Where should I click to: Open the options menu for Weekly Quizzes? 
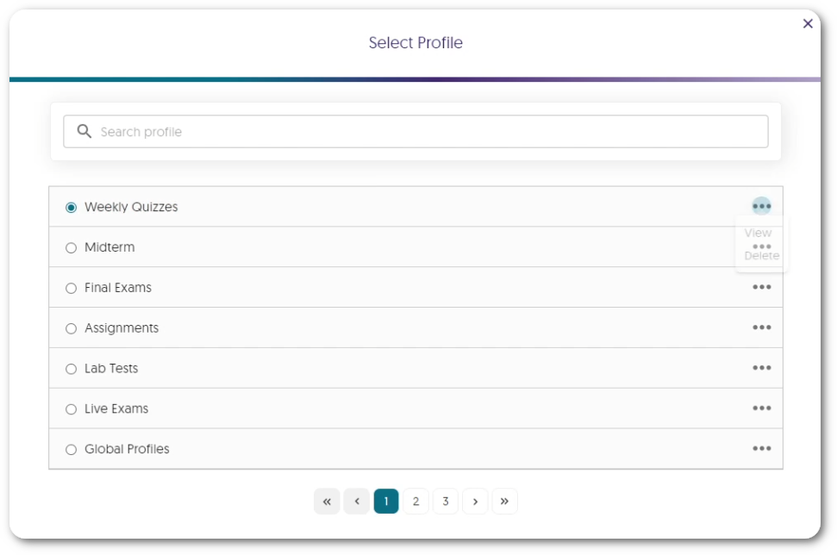[x=762, y=207]
